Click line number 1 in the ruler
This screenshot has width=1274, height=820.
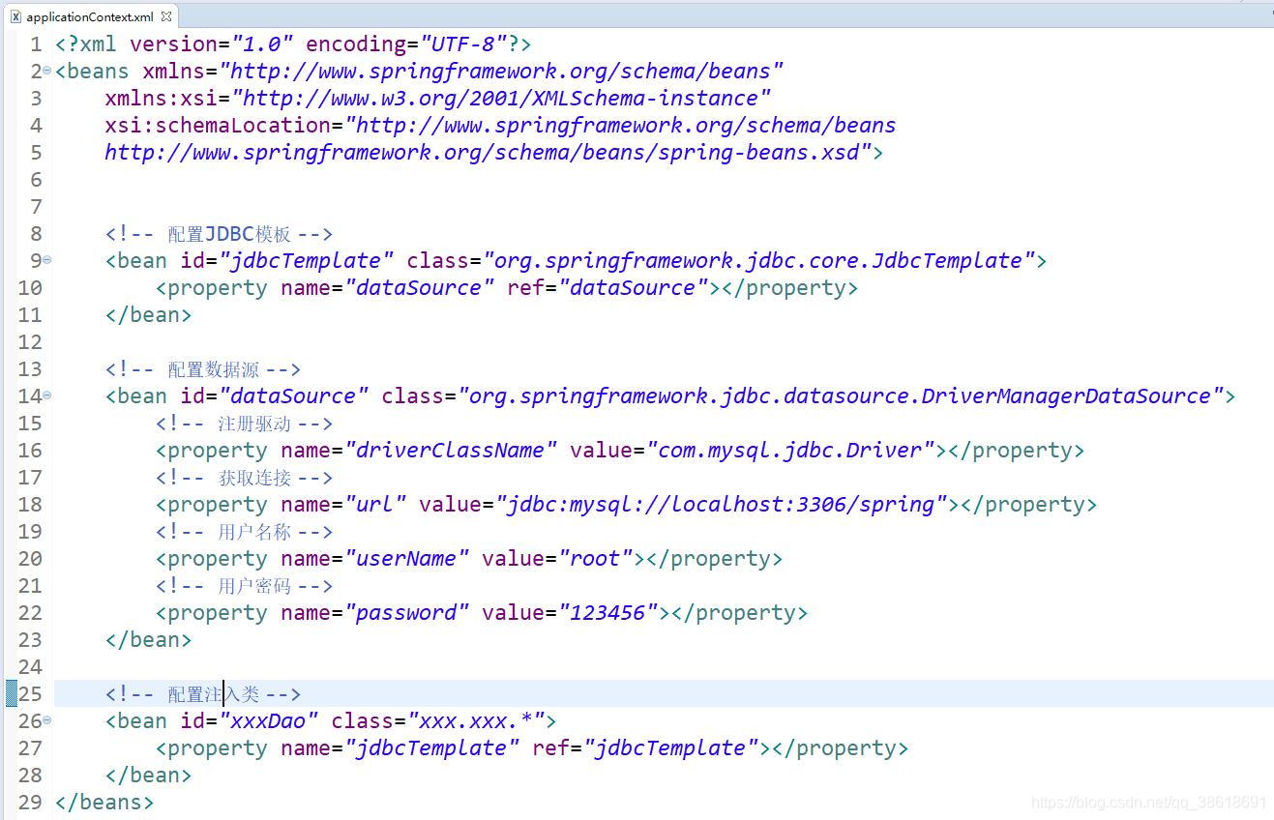click(x=36, y=44)
